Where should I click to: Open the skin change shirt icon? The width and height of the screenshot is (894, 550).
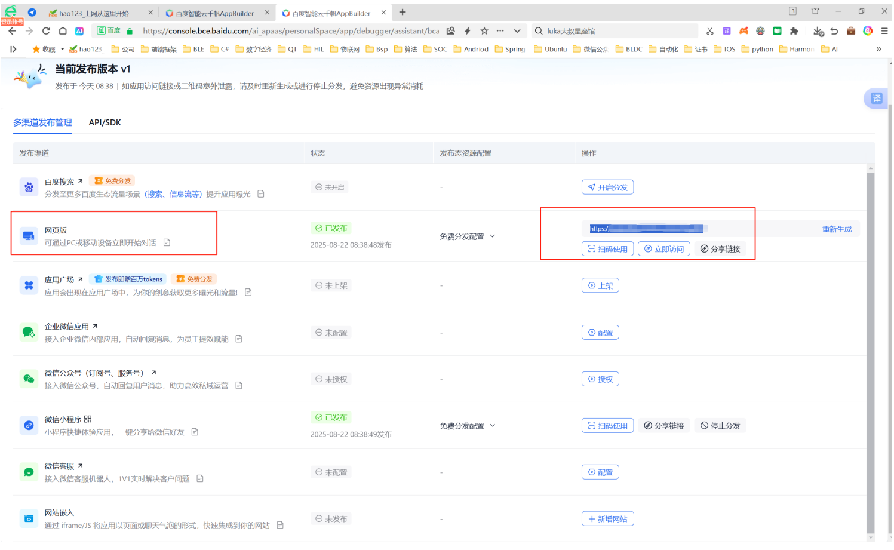(815, 11)
